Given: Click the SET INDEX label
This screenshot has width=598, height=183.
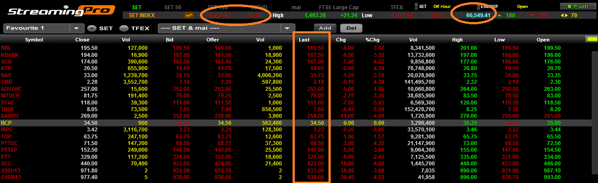Looking at the screenshot, I should 142,15.
